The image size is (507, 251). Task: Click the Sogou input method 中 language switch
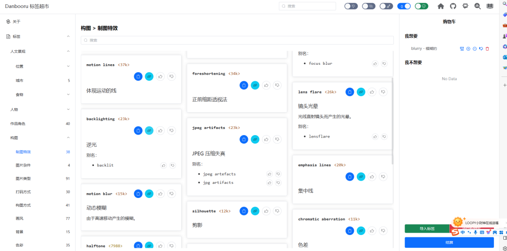click(x=463, y=232)
